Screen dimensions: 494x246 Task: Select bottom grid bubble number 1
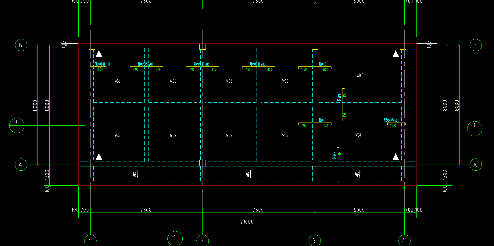(90, 241)
